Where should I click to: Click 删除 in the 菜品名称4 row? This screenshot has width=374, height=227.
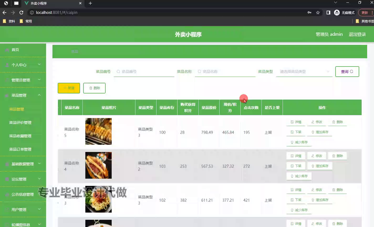coord(337,156)
